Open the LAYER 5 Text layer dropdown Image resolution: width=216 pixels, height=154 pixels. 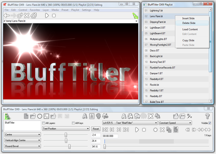130,123
